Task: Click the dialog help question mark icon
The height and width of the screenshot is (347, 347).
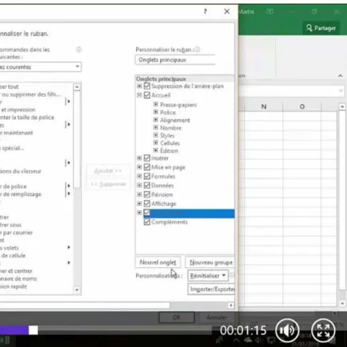Action: point(205,12)
